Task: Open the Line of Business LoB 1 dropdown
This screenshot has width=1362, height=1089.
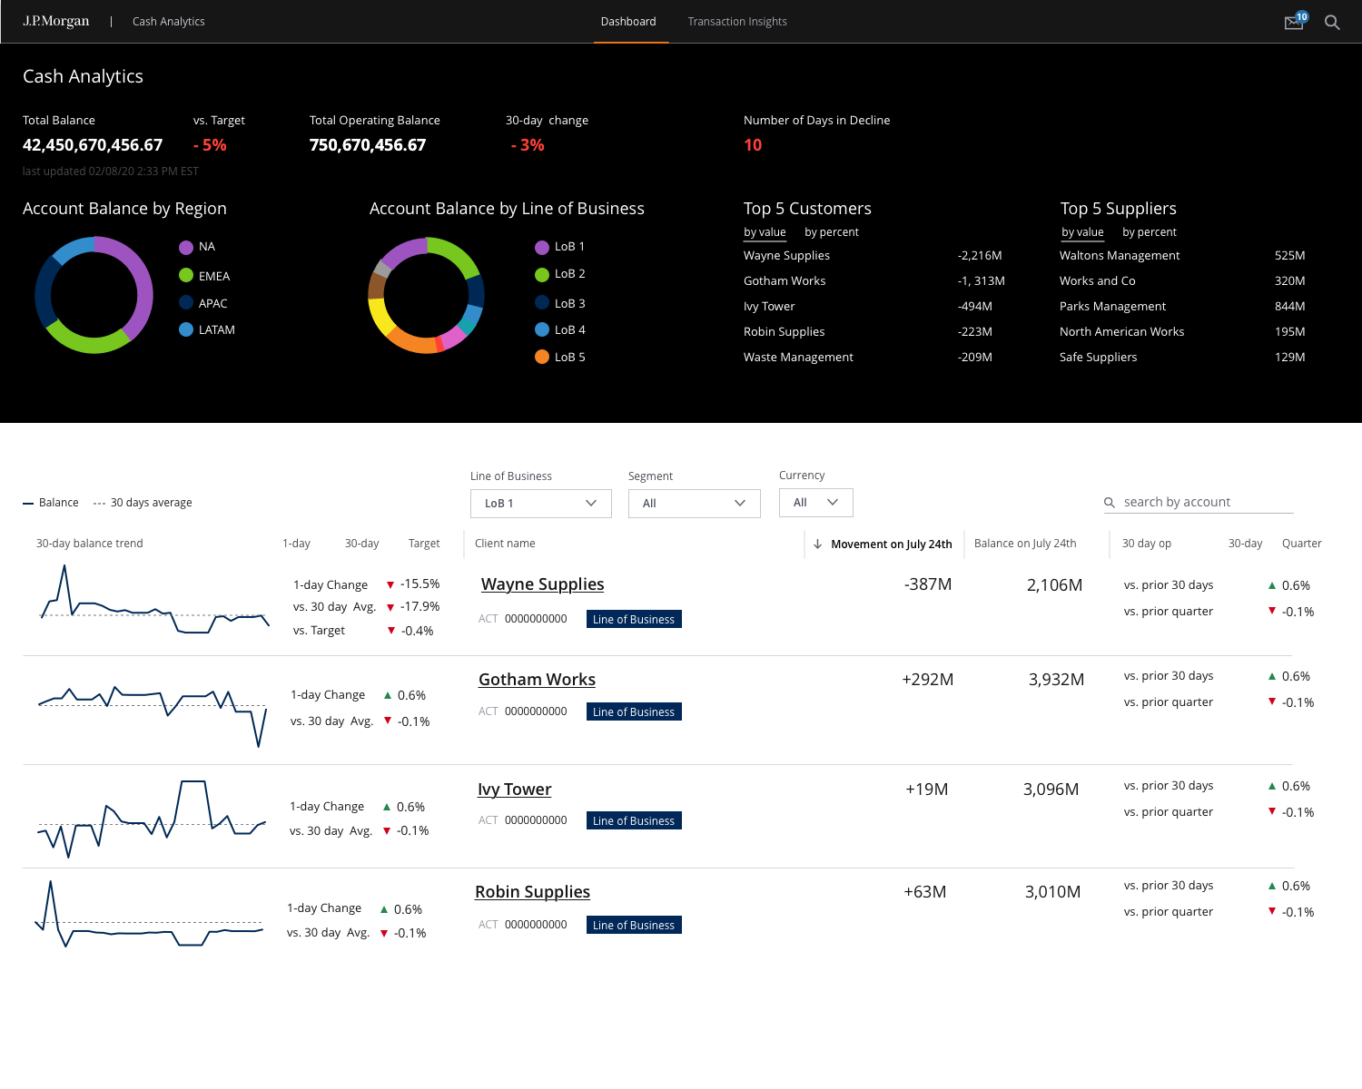Action: (x=541, y=504)
